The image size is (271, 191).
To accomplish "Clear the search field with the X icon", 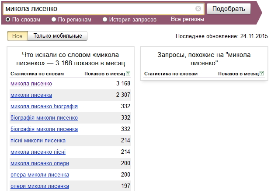I will [x=198, y=8].
